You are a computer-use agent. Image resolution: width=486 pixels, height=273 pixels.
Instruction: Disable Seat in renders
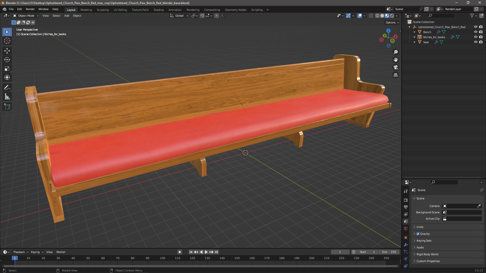pos(481,42)
